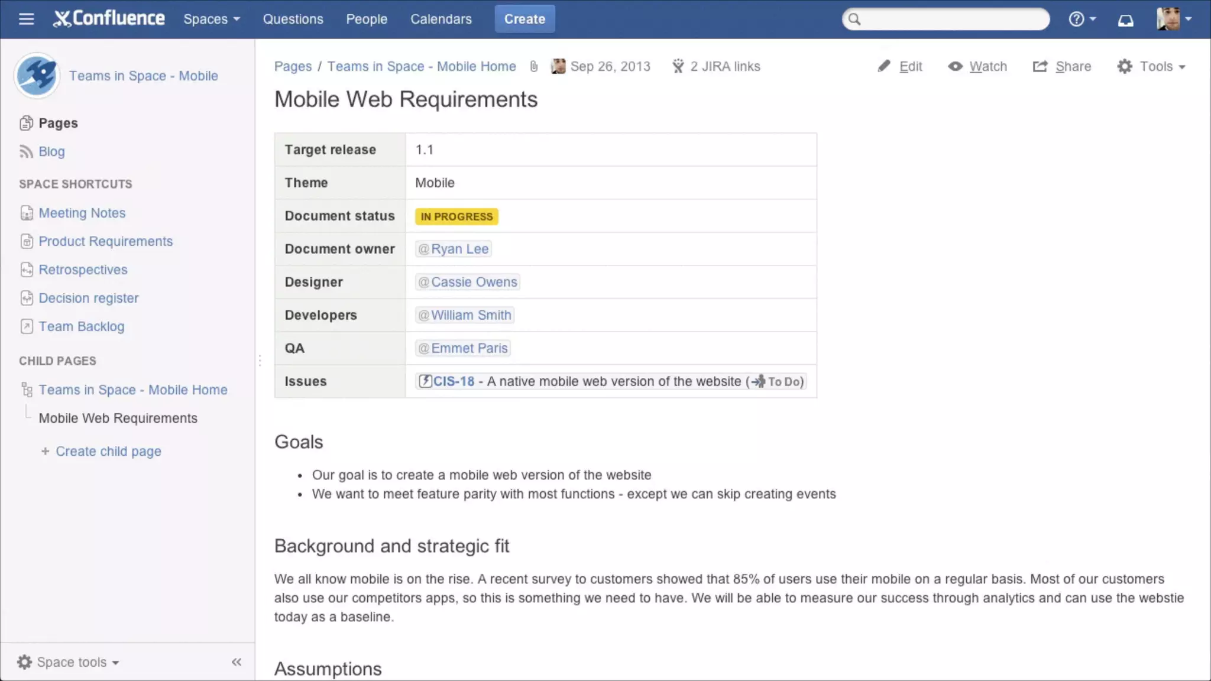Image resolution: width=1211 pixels, height=681 pixels.
Task: Open the Blog RSS feed icon
Action: coord(26,152)
